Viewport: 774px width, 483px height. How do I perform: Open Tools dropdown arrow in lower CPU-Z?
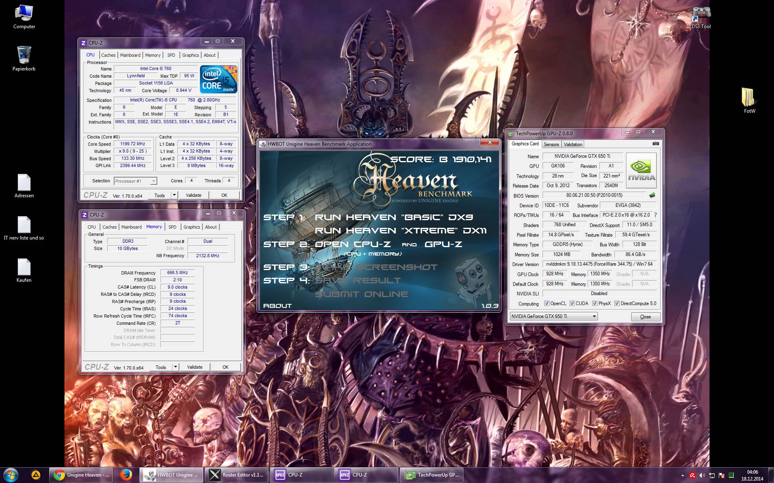pos(175,367)
